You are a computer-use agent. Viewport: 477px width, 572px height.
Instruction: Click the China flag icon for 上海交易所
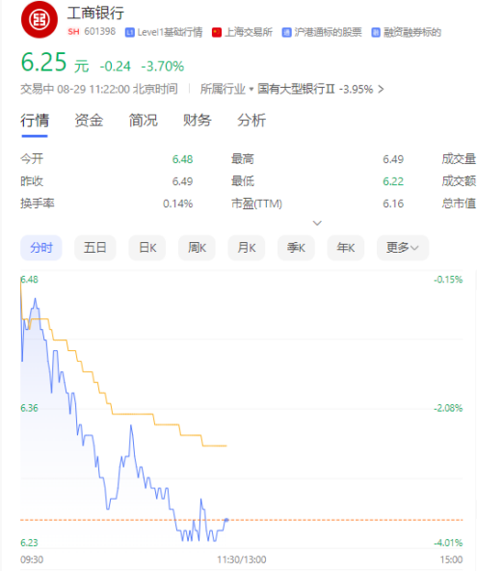(217, 33)
